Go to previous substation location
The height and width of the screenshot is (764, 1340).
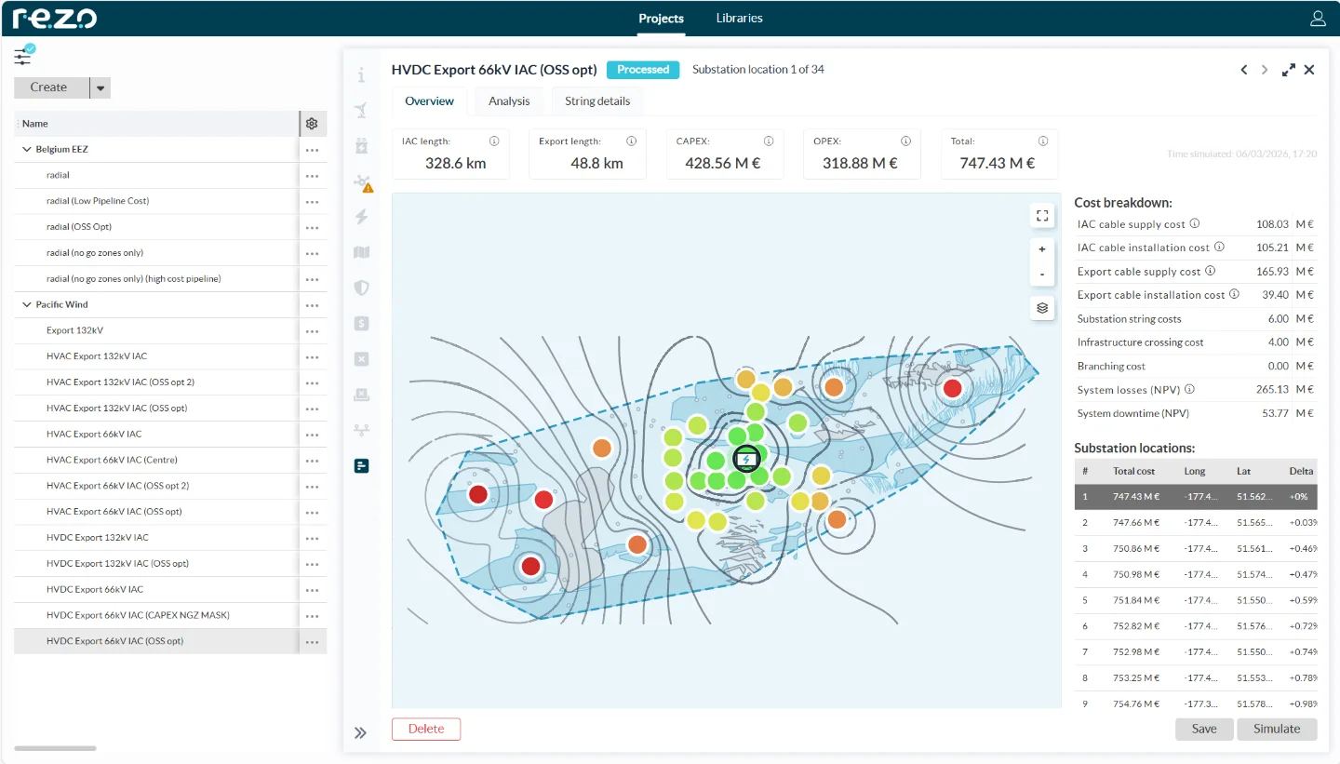(x=1244, y=70)
